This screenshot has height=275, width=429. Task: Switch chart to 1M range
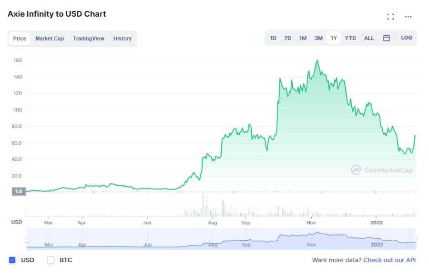[303, 38]
